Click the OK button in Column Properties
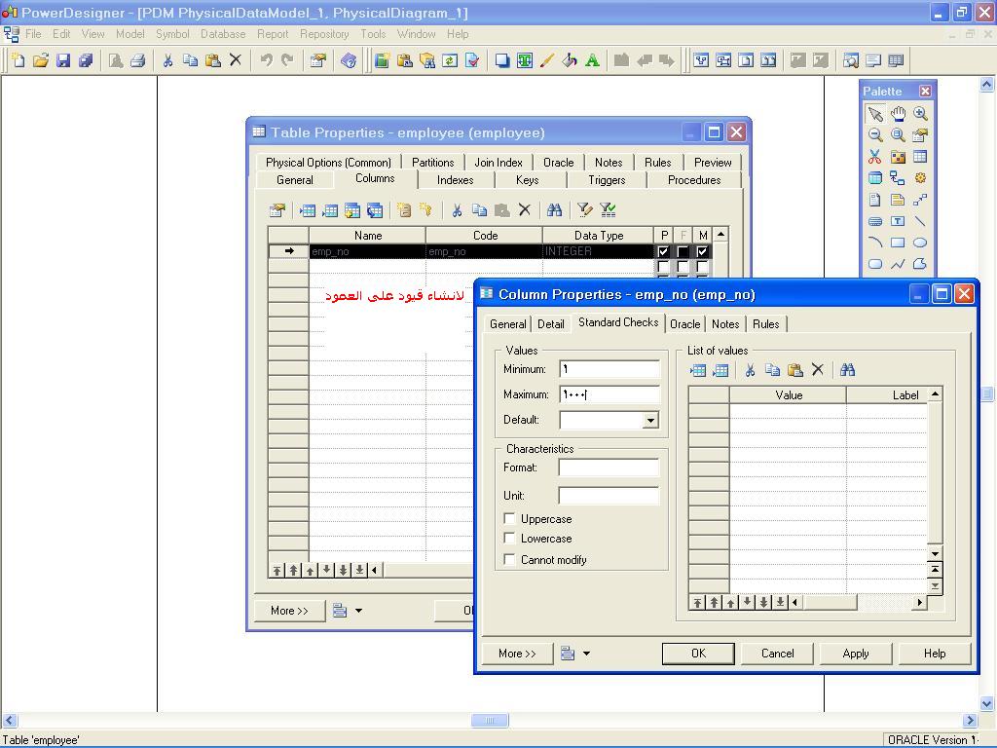The width and height of the screenshot is (997, 748). point(698,654)
